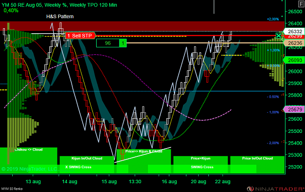Click the +2,00% level label
The image size is (305, 192).
click(273, 19)
